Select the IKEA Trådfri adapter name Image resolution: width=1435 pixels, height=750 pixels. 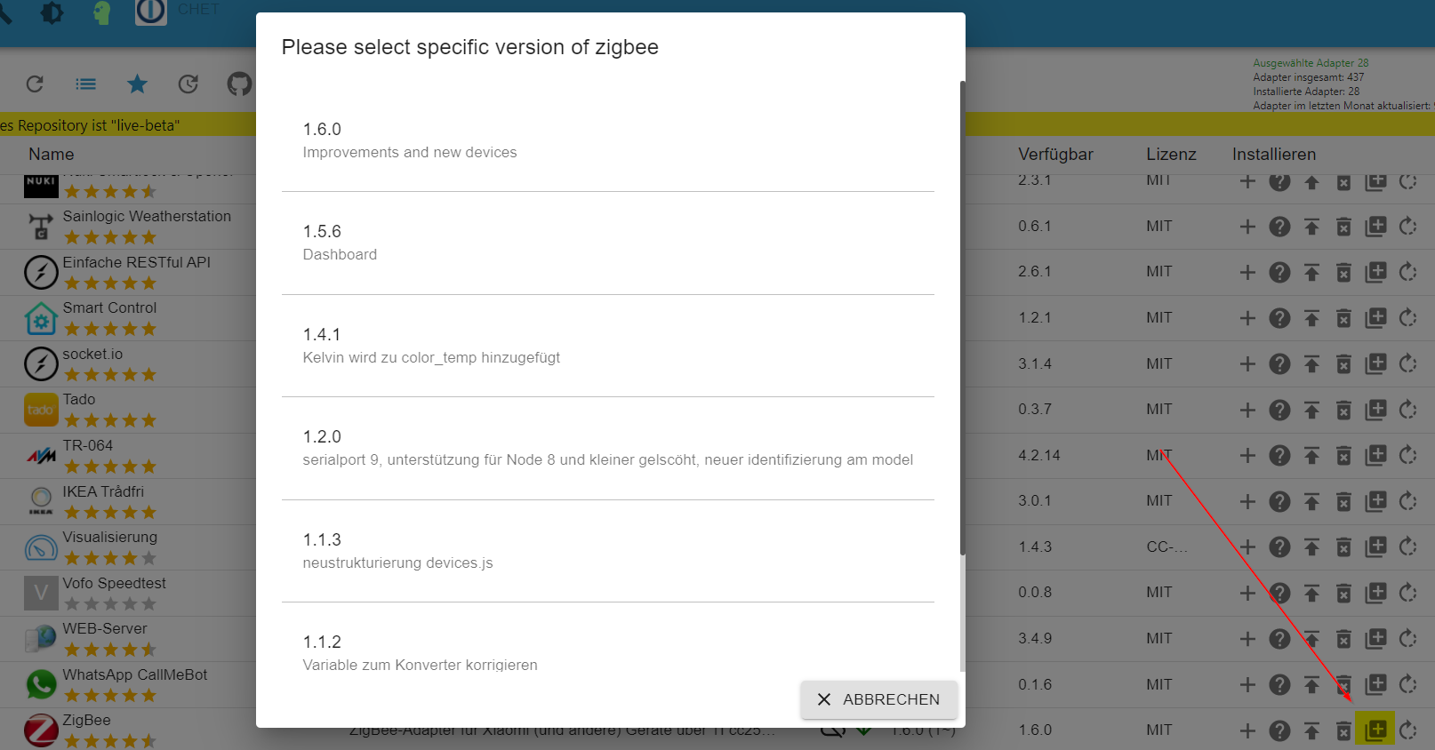click(103, 491)
